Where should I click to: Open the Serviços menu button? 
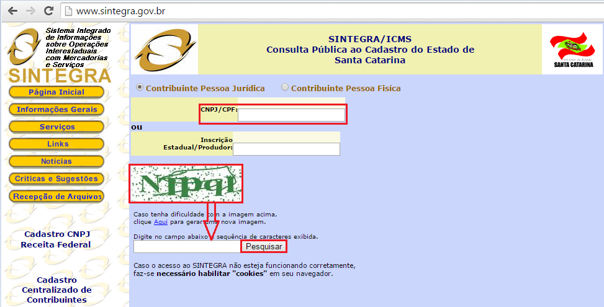56,127
